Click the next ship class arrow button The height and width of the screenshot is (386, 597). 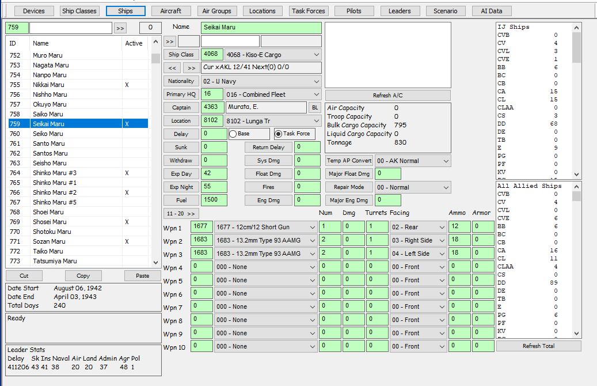tap(191, 68)
